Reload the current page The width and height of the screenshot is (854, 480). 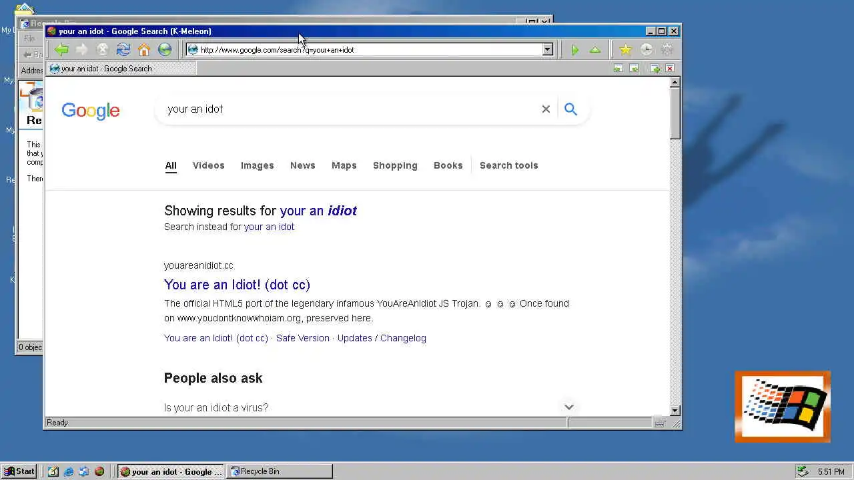tap(123, 49)
